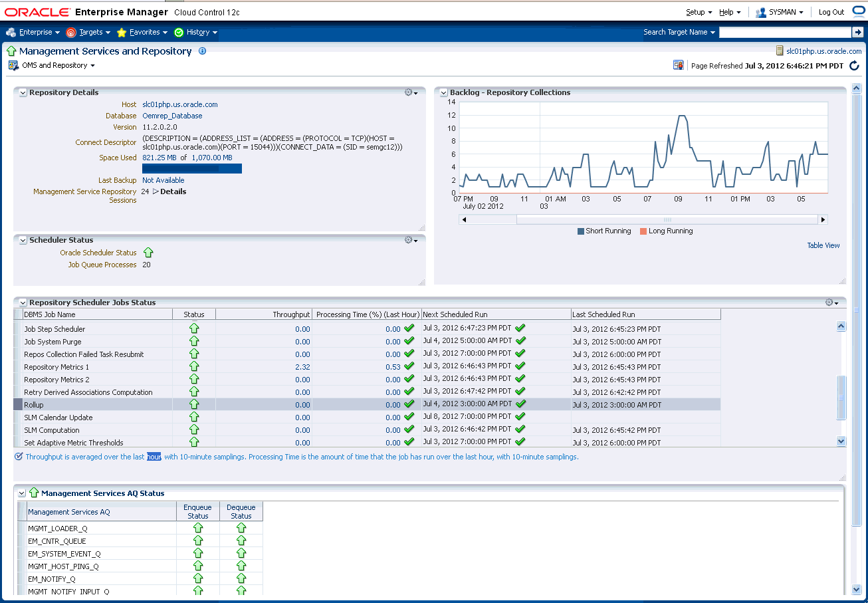Open the Setup menu

[699, 12]
